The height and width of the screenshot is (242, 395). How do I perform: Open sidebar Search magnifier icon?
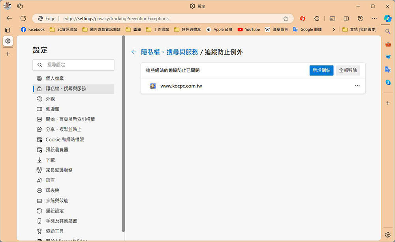388,32
